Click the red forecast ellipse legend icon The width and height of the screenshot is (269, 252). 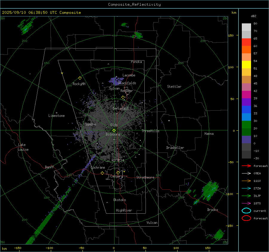click(246, 218)
